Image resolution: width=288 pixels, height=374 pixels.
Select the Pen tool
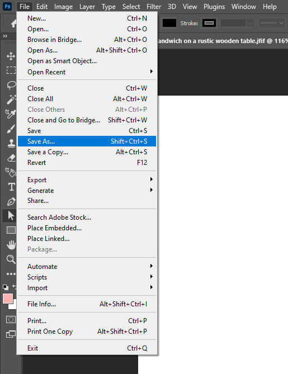coord(11,202)
